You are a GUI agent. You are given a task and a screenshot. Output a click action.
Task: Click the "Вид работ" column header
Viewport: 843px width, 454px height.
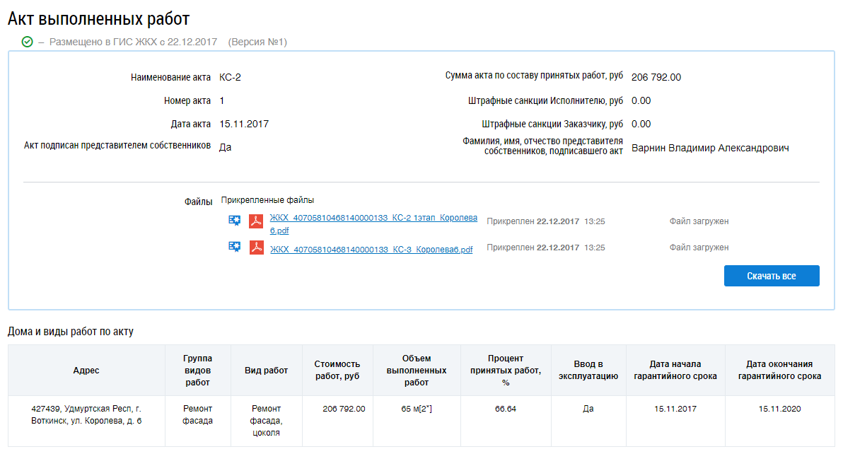point(266,371)
